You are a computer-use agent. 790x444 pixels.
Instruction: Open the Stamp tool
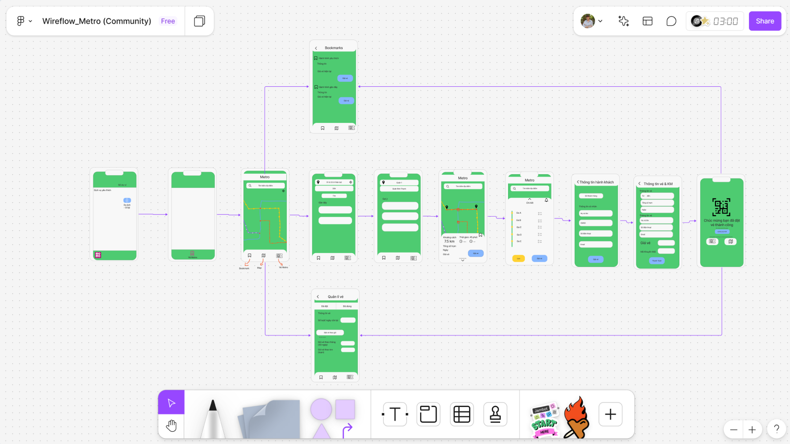point(495,414)
